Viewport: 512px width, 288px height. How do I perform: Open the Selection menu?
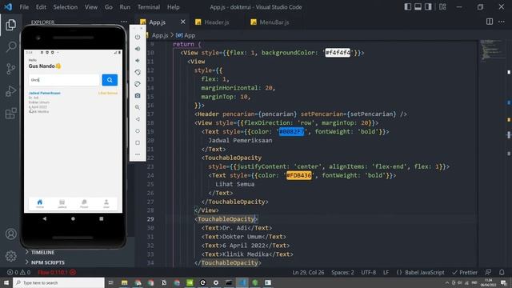[66, 7]
